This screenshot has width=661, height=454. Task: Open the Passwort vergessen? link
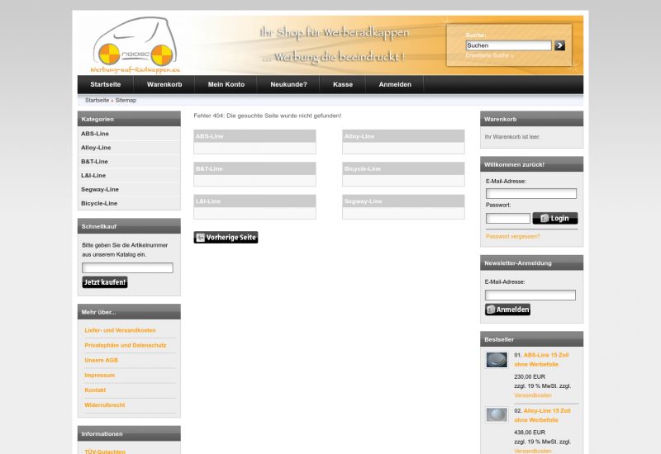[x=513, y=236]
